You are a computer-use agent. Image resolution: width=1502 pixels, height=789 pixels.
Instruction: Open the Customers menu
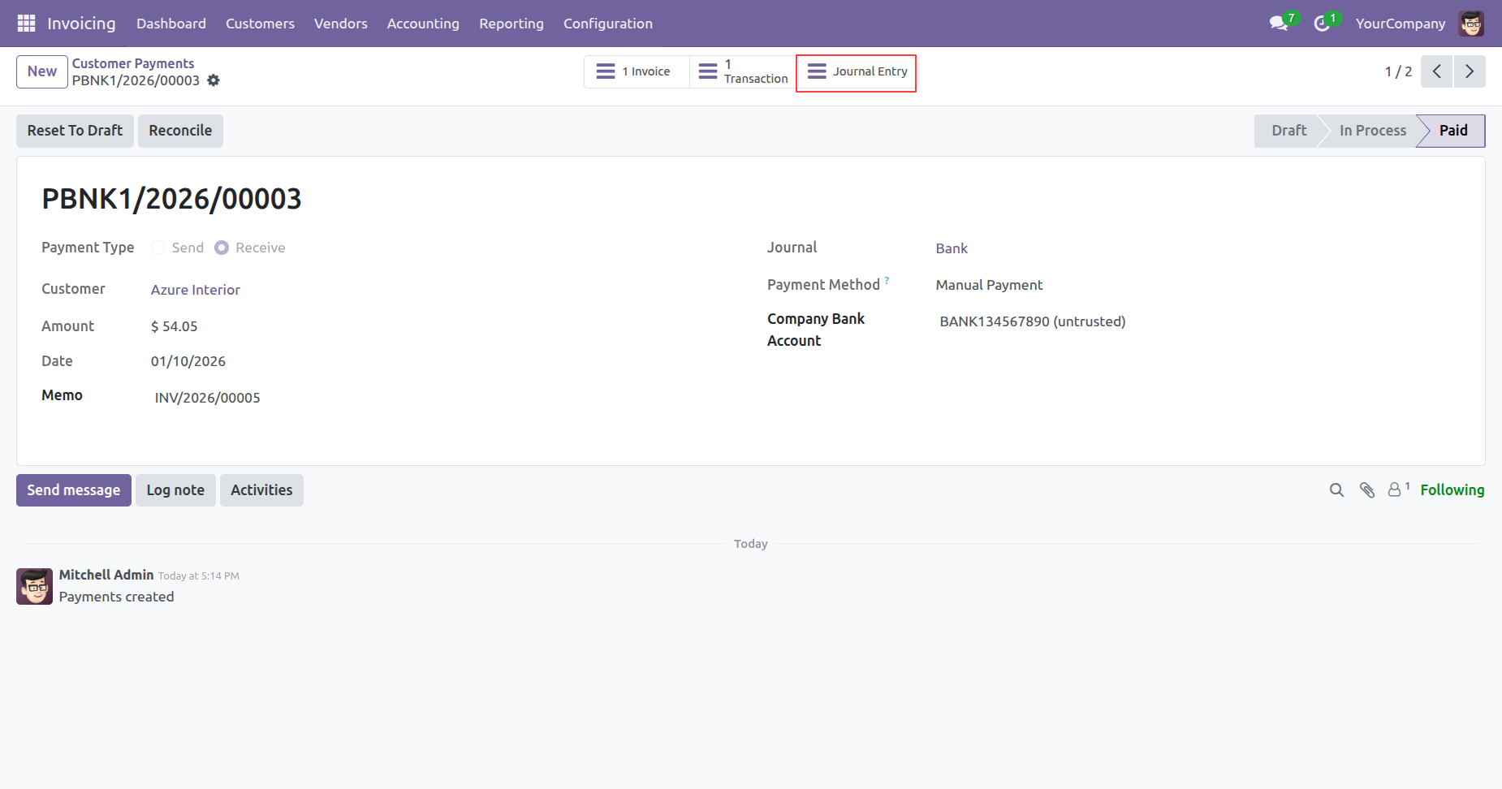click(x=260, y=24)
